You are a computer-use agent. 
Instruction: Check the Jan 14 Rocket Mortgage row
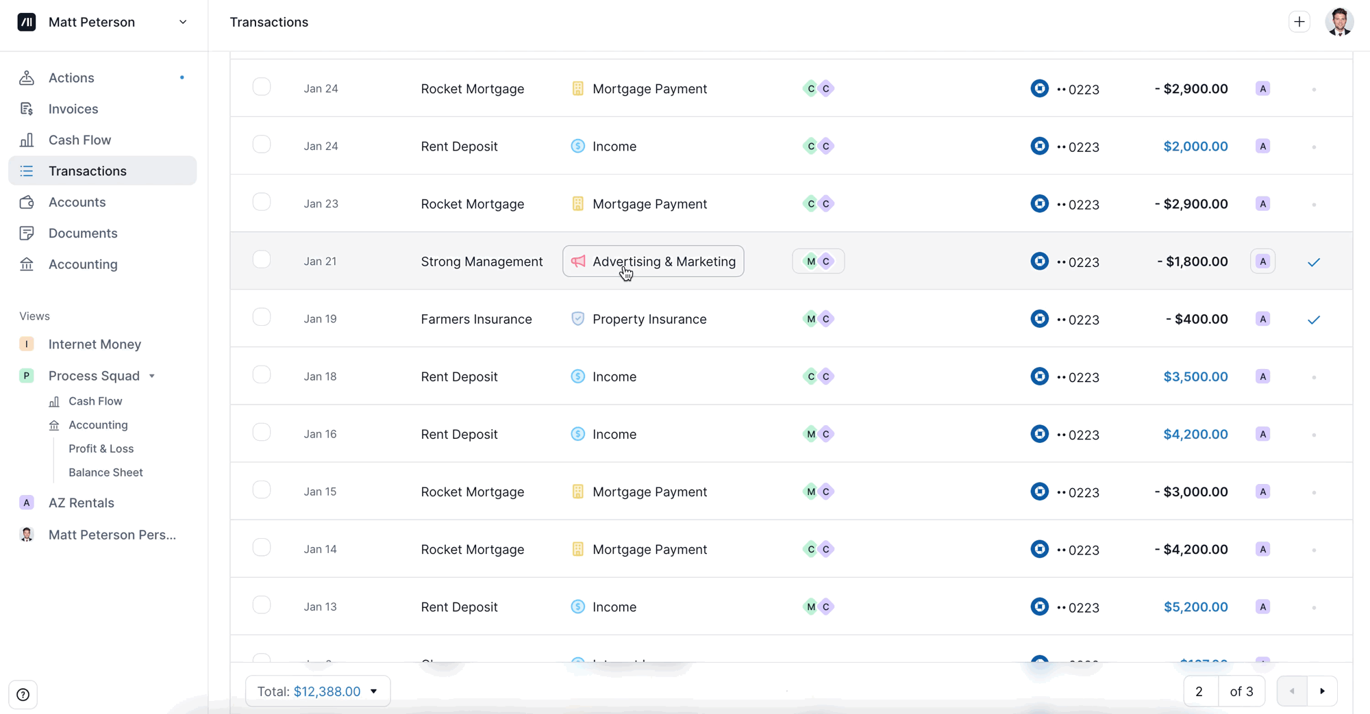(x=261, y=548)
